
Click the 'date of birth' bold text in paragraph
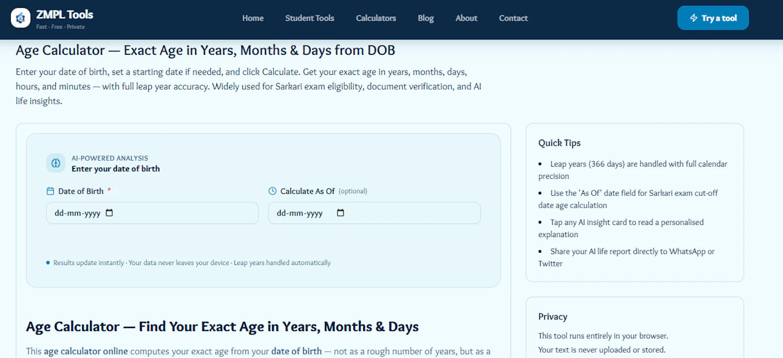(x=297, y=351)
